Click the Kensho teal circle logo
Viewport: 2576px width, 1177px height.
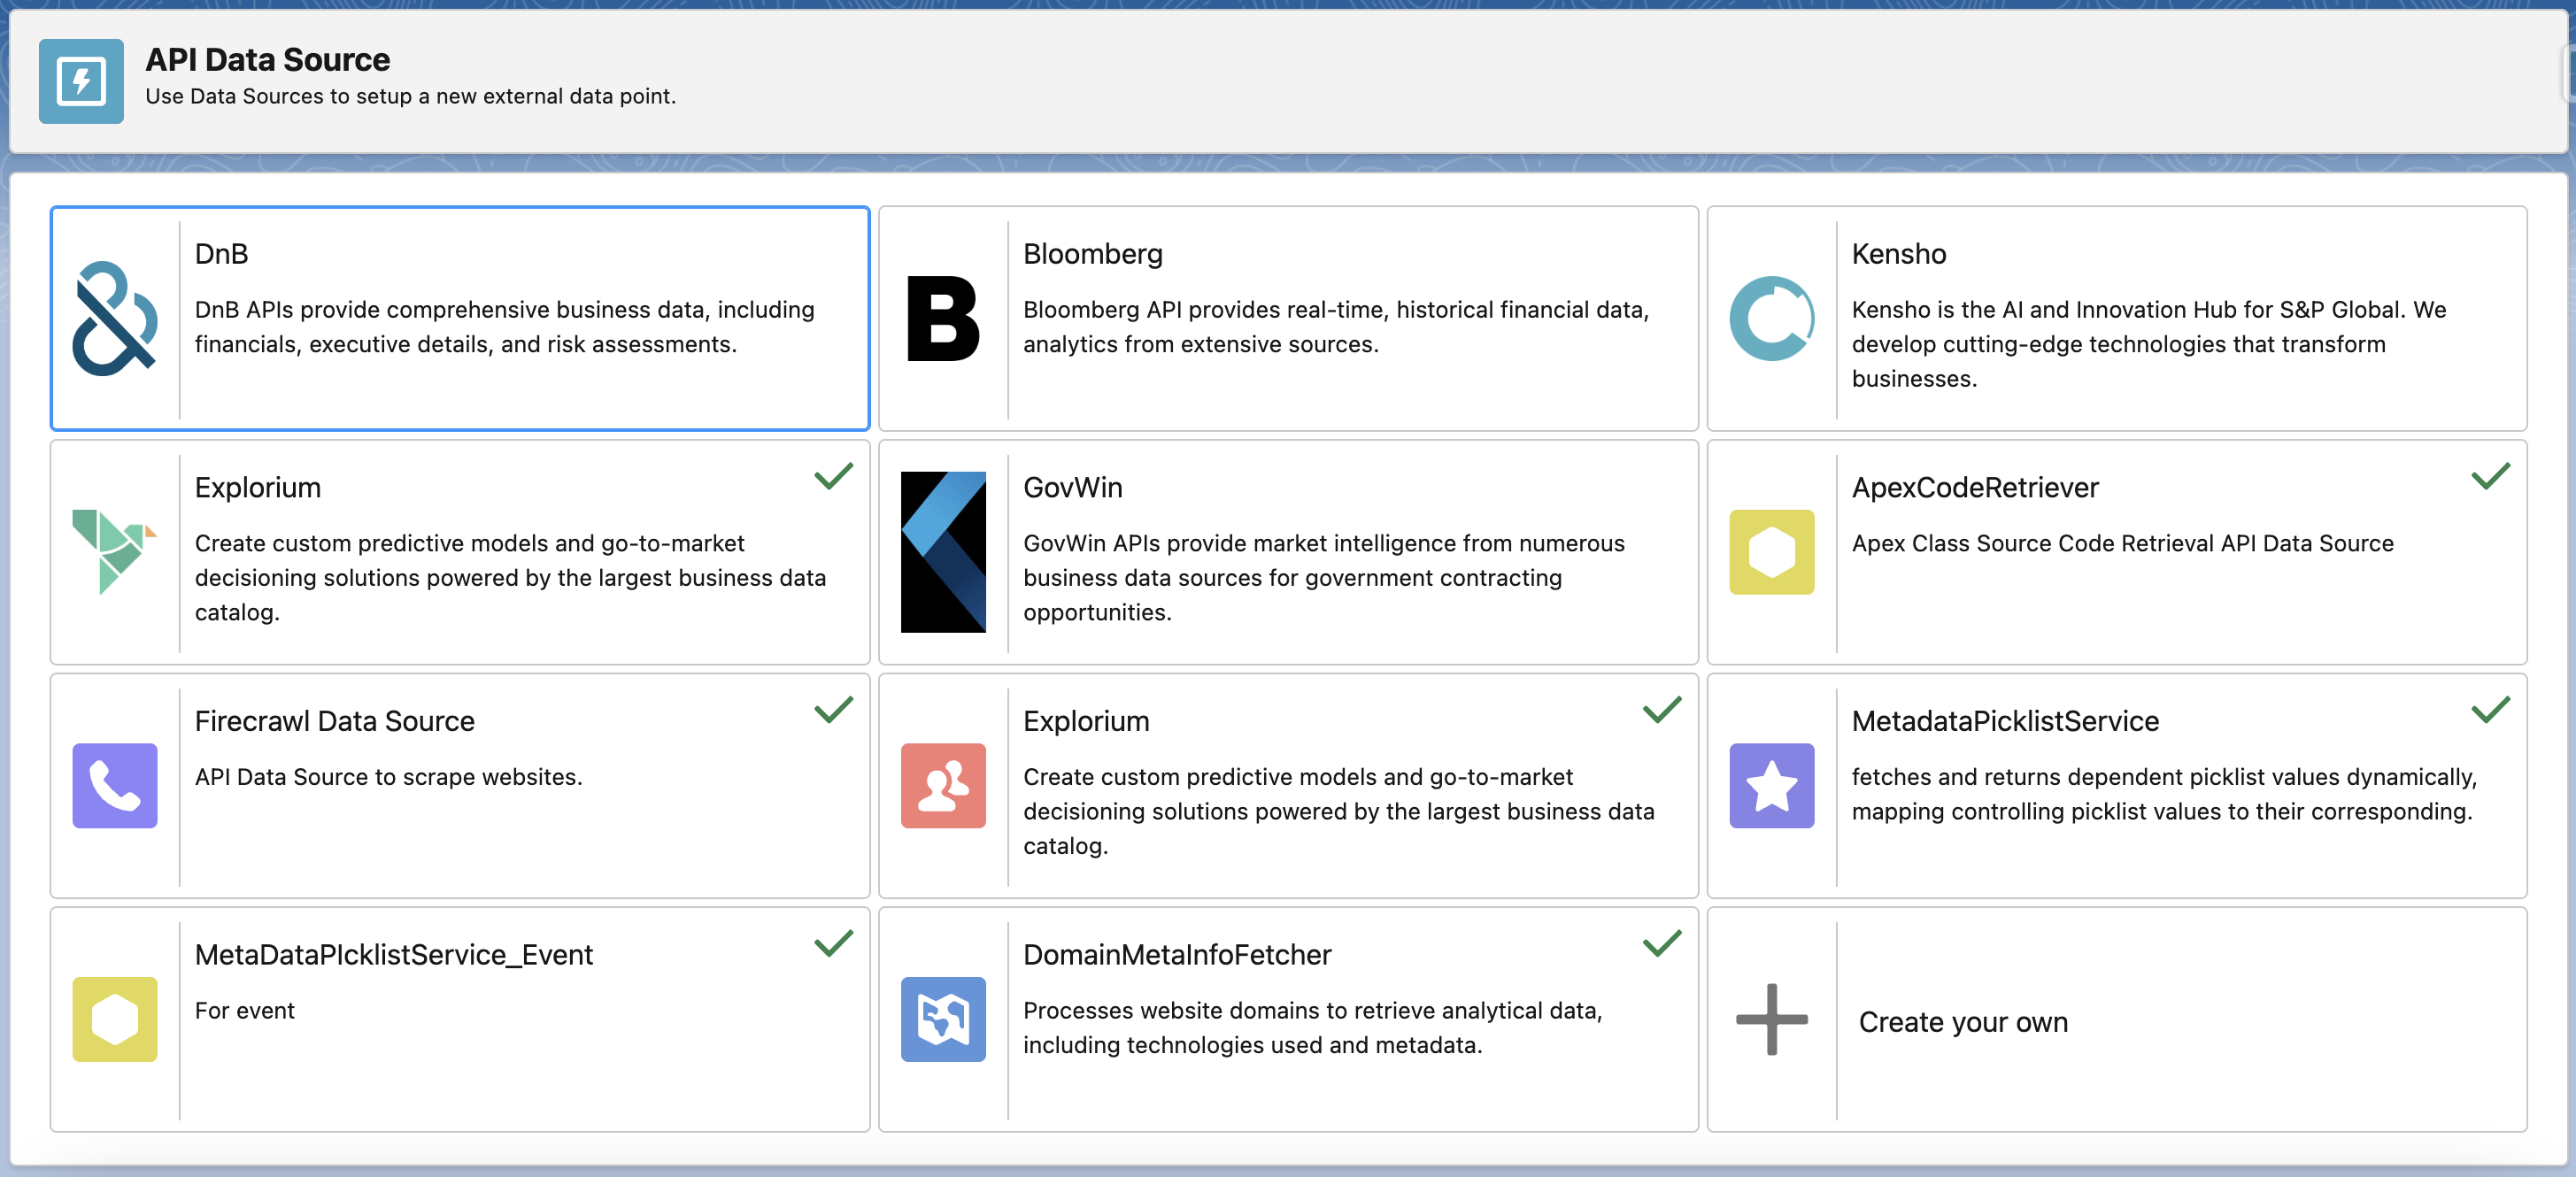point(1771,318)
